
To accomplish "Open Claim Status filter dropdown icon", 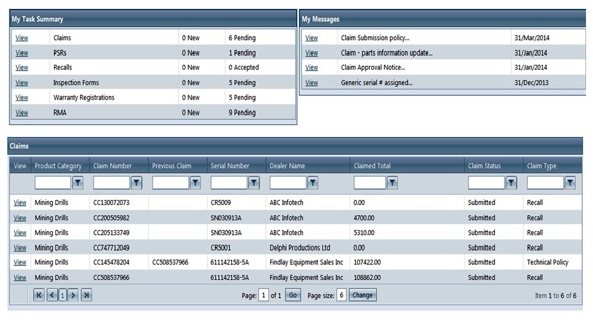I will coord(511,183).
